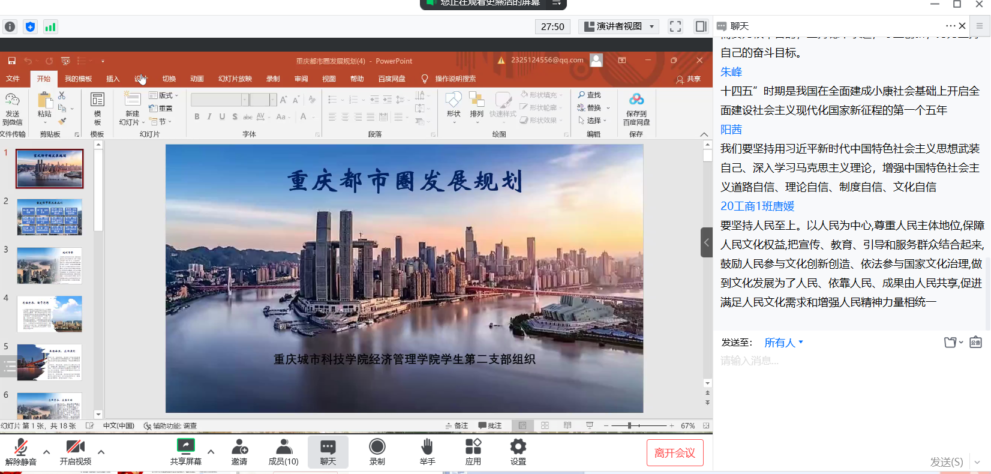Select slide 4 thumbnail

point(50,314)
